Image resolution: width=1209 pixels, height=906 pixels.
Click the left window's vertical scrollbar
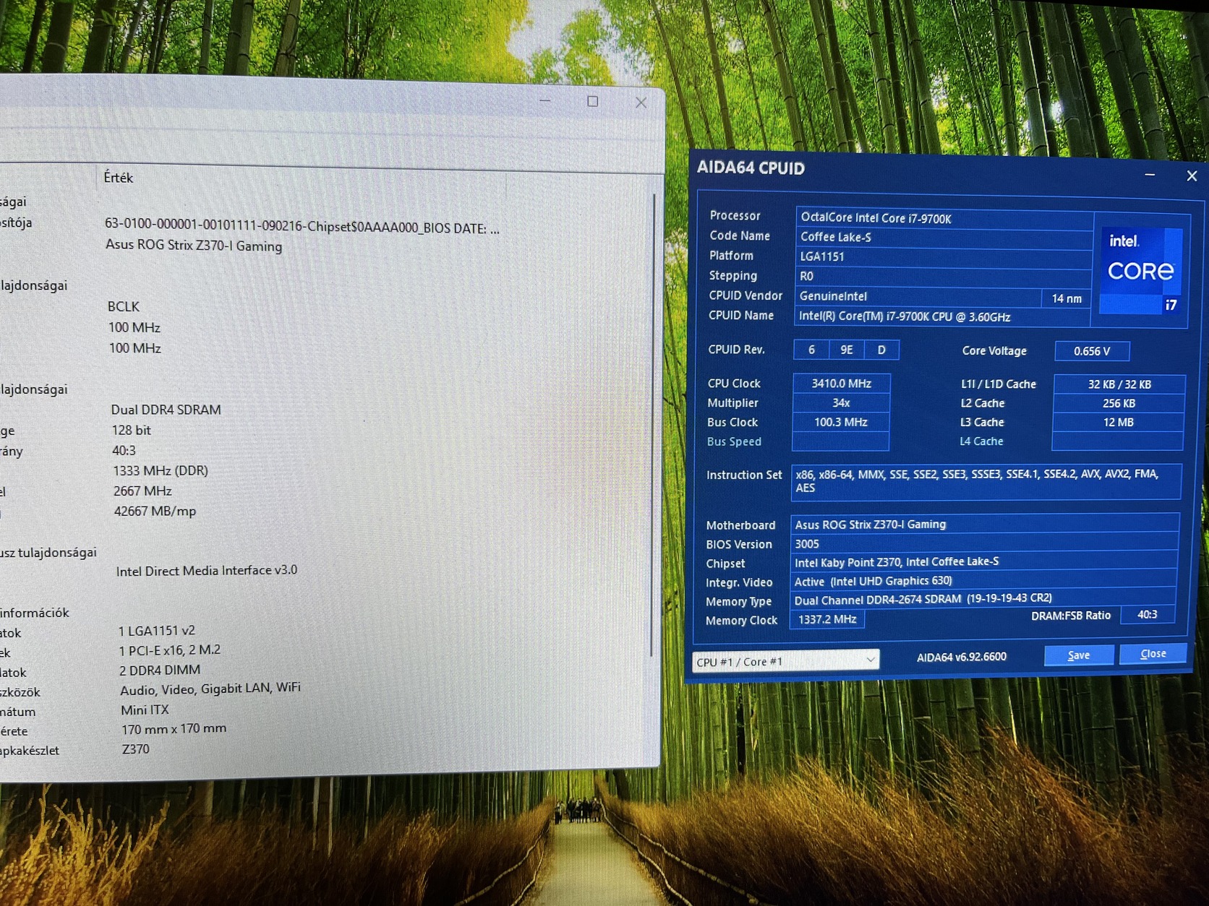coord(653,426)
